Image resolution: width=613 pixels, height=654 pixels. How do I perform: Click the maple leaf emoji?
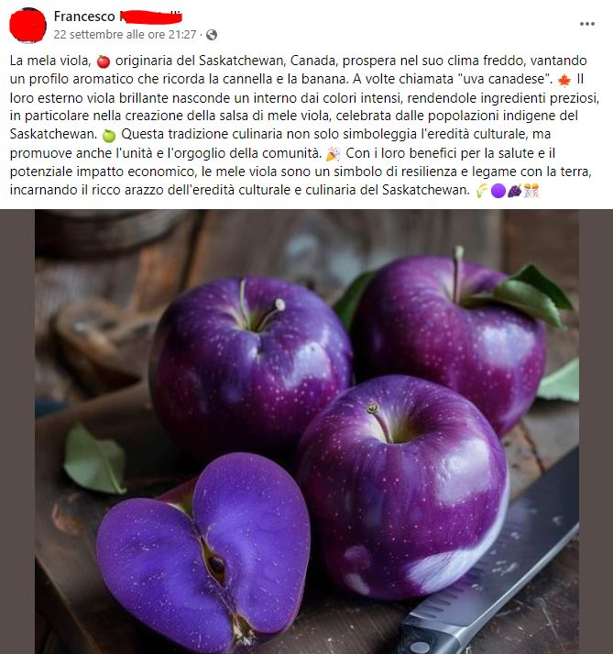pos(564,80)
